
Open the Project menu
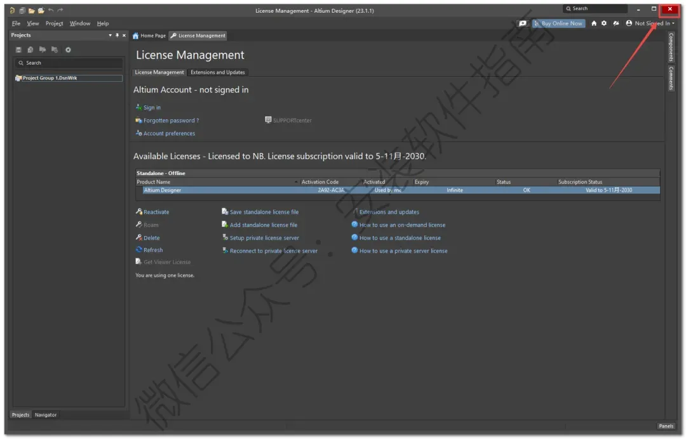[x=54, y=23]
